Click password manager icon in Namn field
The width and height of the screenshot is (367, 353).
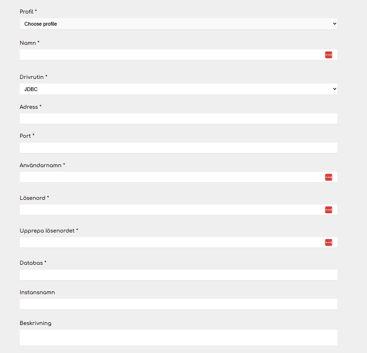(328, 55)
